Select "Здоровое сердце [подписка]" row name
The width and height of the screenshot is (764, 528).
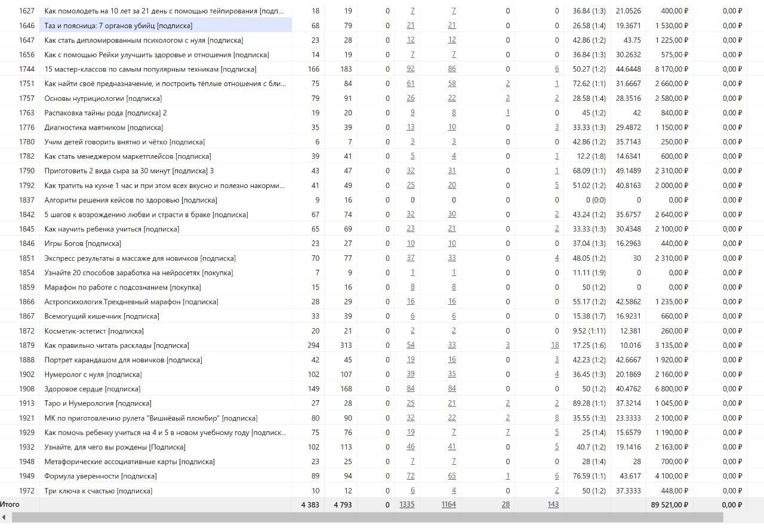pyautogui.click(x=92, y=389)
